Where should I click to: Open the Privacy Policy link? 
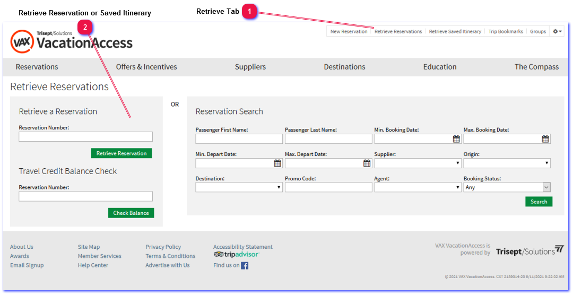click(x=163, y=247)
